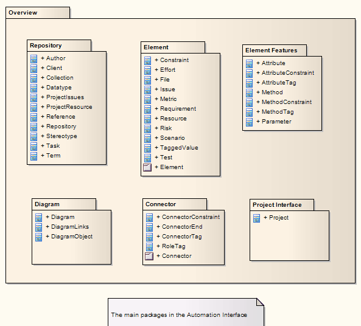Click the '+ Issue' entry
This screenshot has width=361, height=326.
pyautogui.click(x=165, y=89)
